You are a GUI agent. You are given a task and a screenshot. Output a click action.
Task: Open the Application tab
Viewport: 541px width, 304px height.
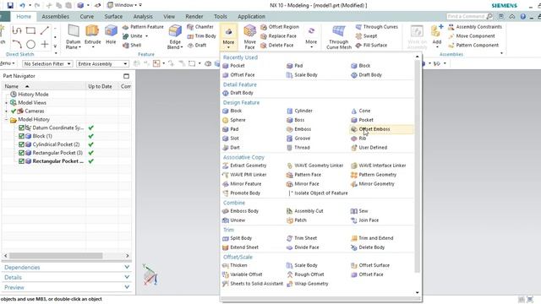(x=251, y=17)
